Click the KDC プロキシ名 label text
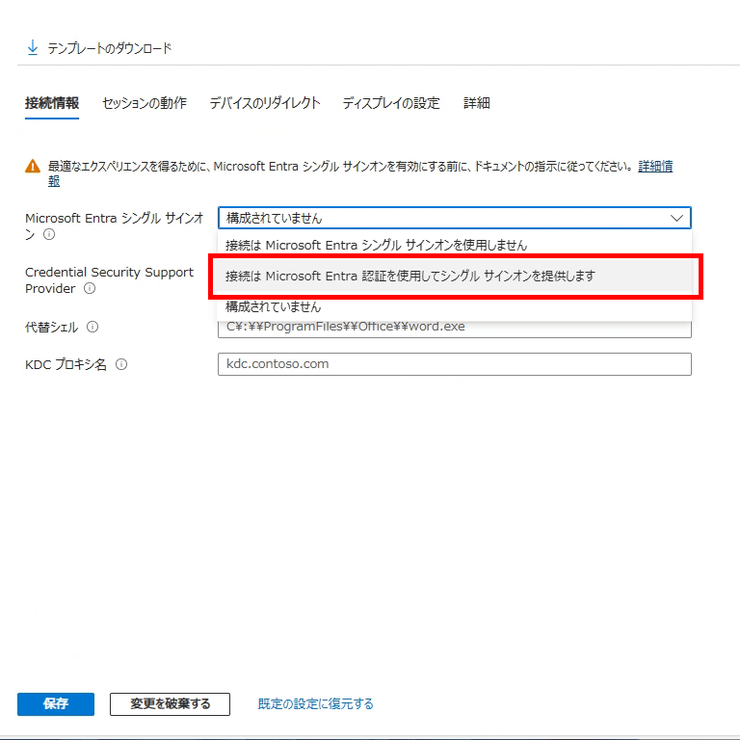This screenshot has width=740, height=740. click(66, 364)
